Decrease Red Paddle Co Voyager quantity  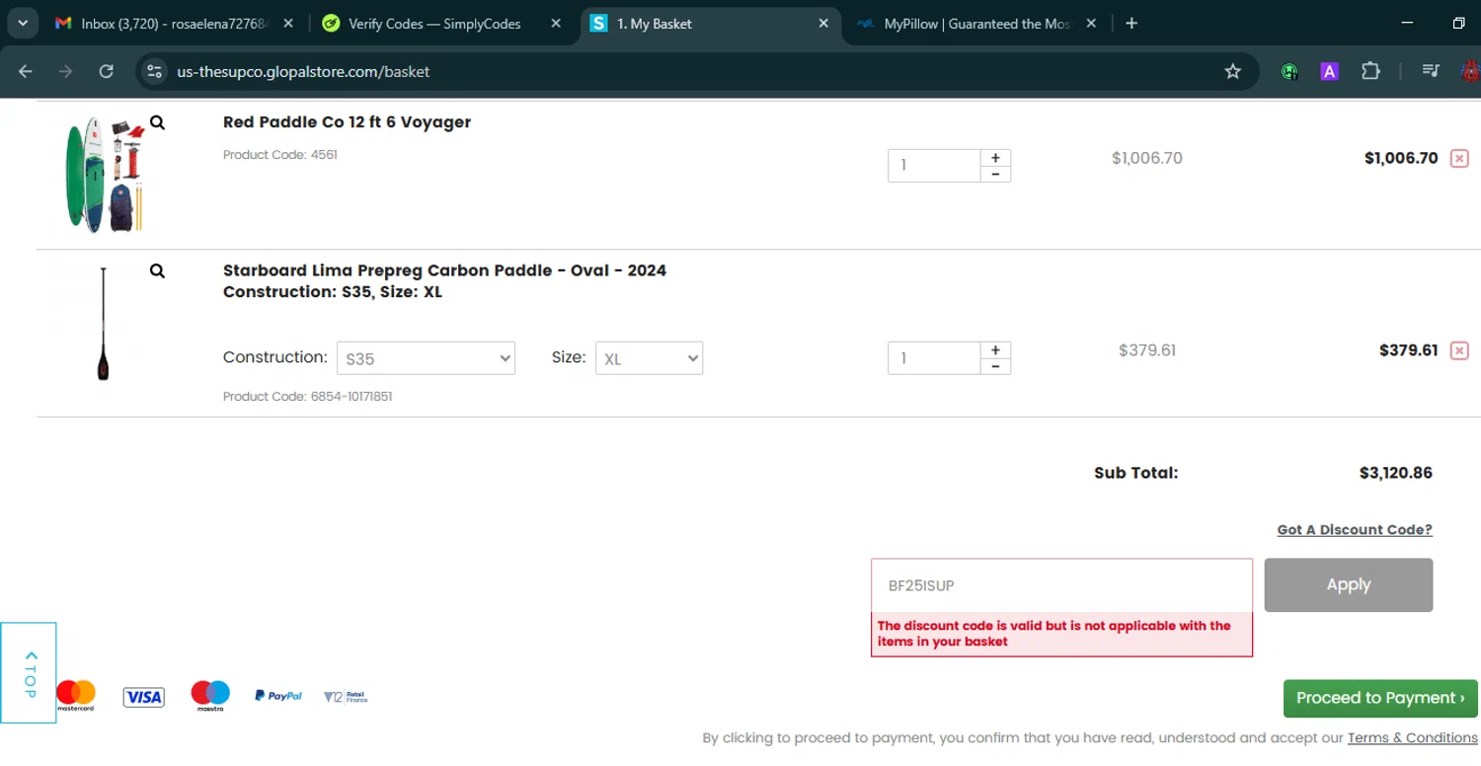point(995,174)
